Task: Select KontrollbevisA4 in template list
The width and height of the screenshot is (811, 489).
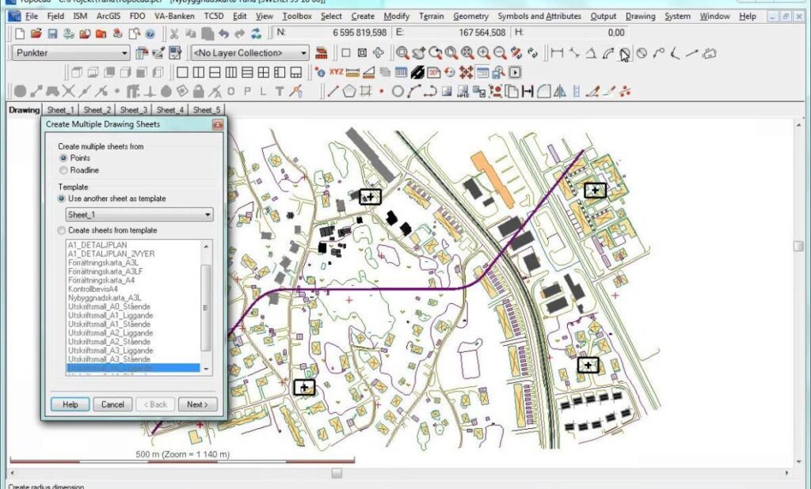Action: coord(93,289)
